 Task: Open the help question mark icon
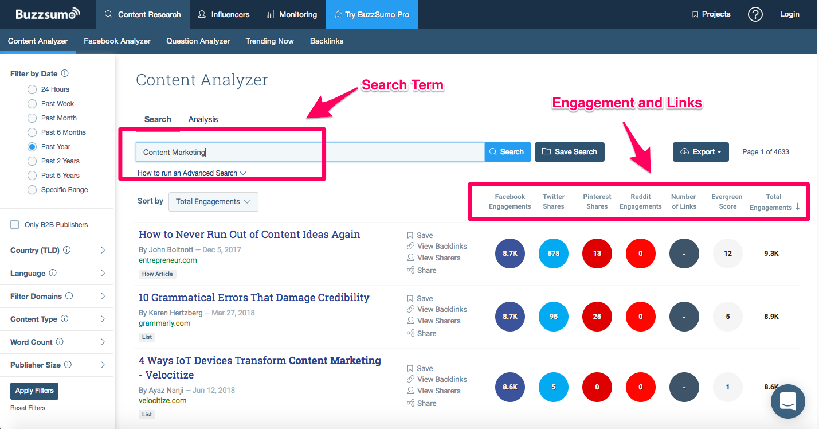click(x=755, y=14)
